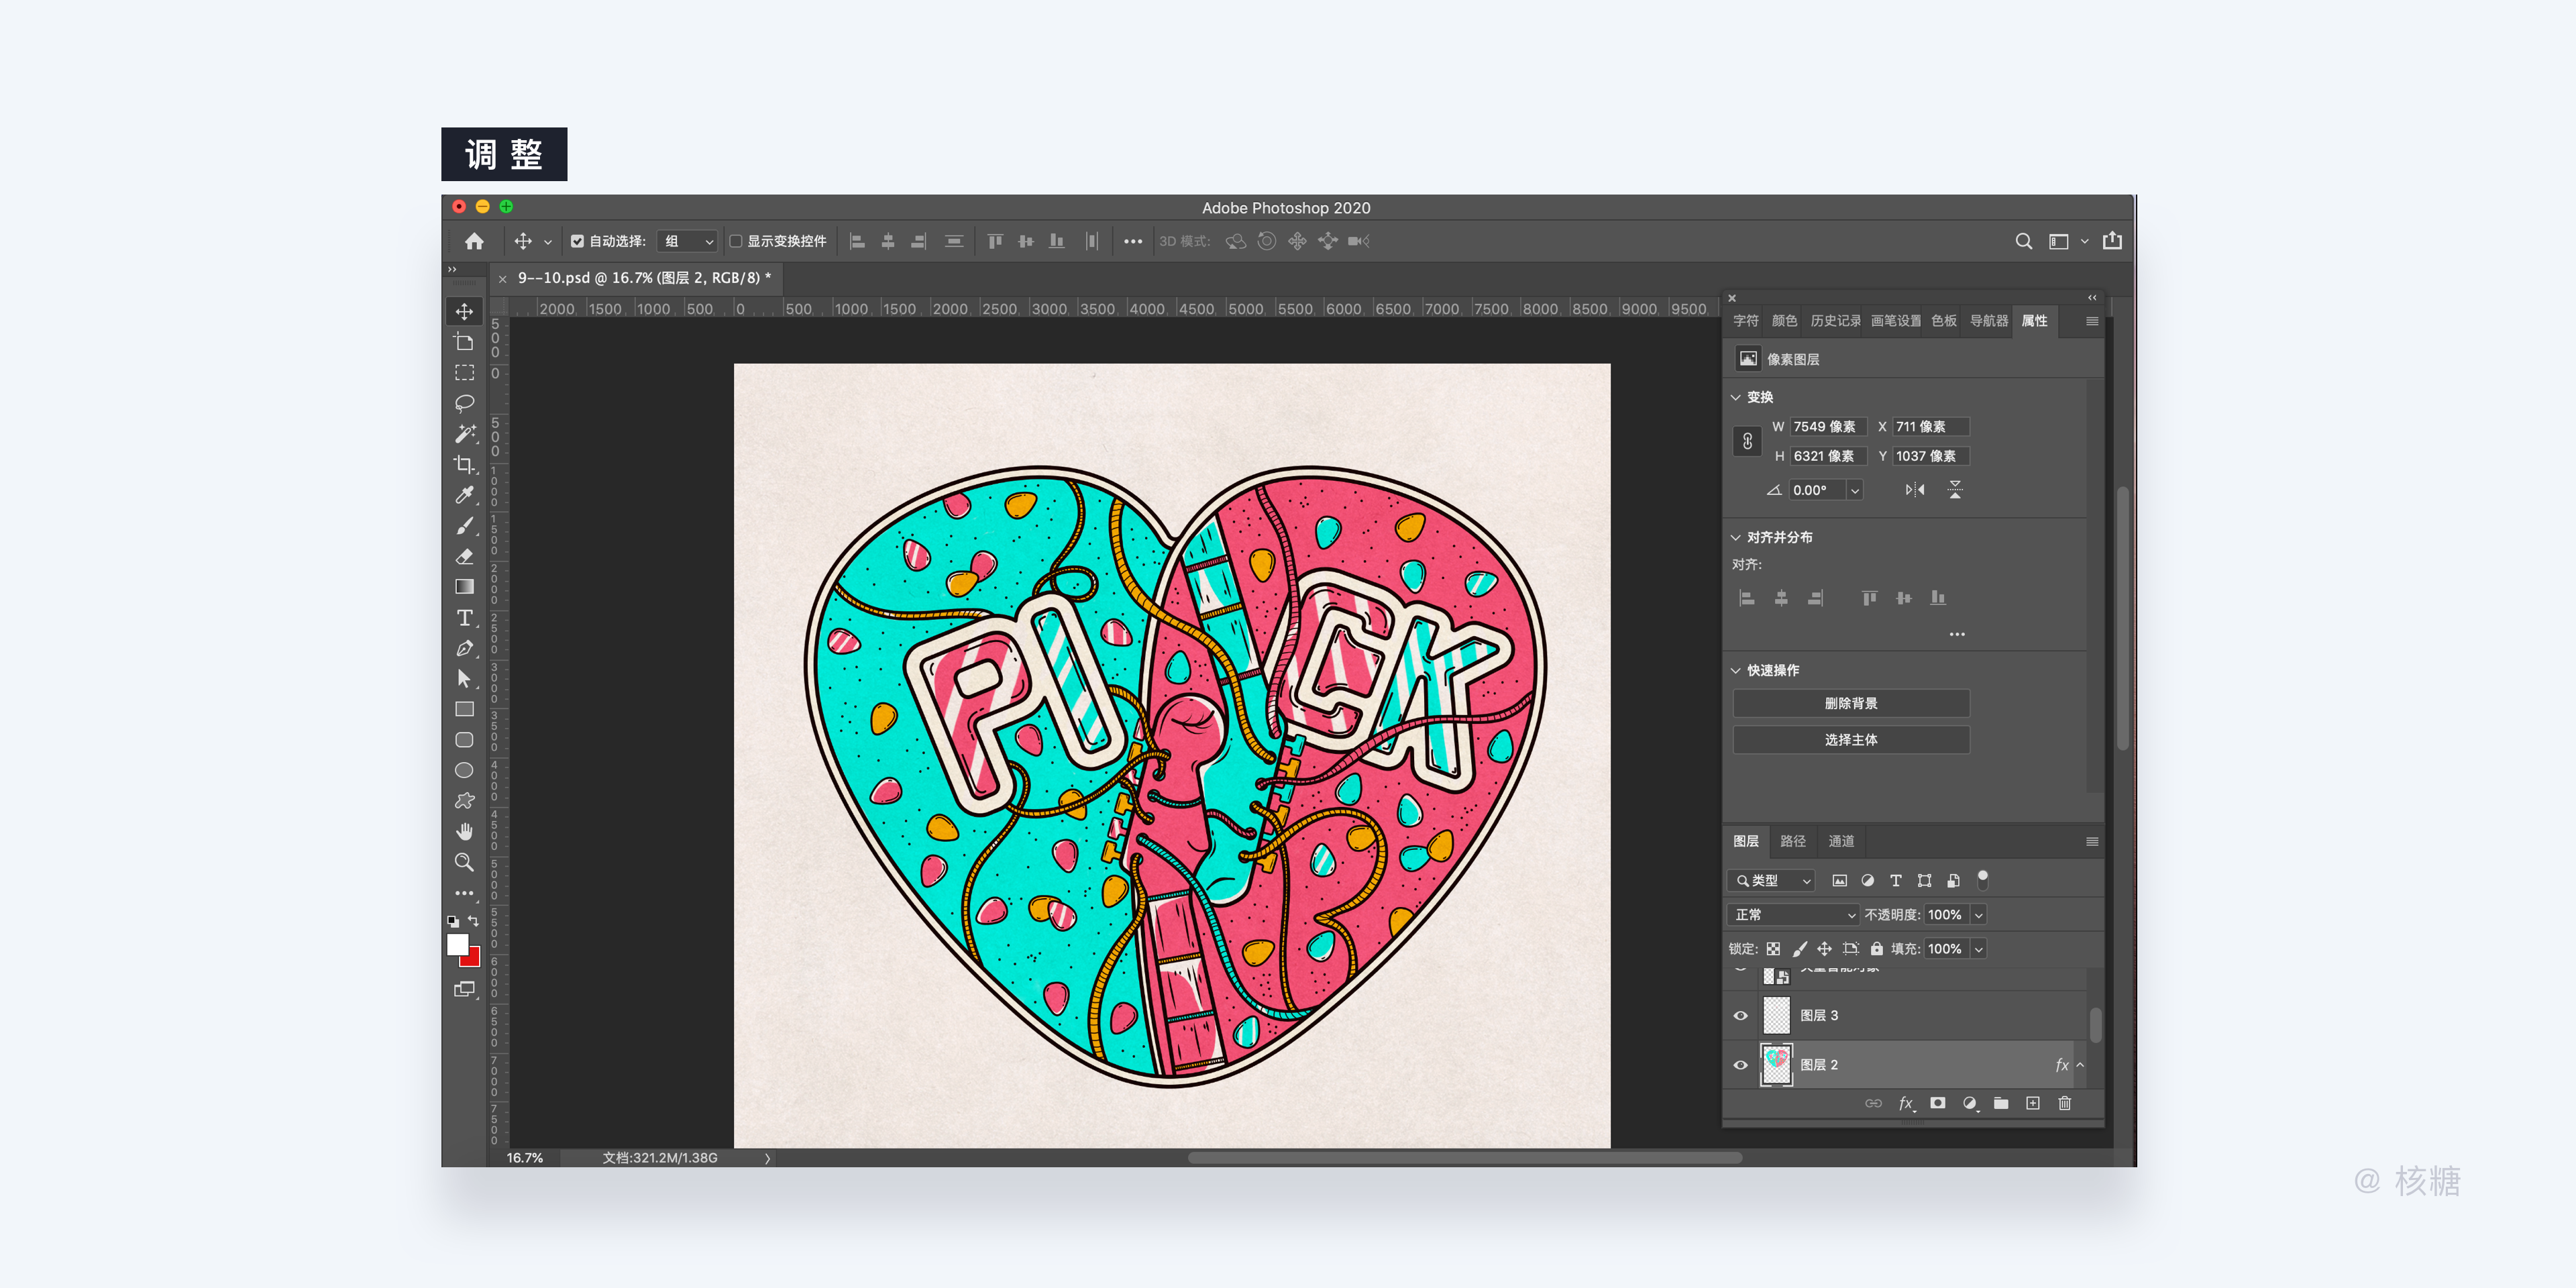Open the 不透明度 opacity dropdown arrow

pos(1978,914)
